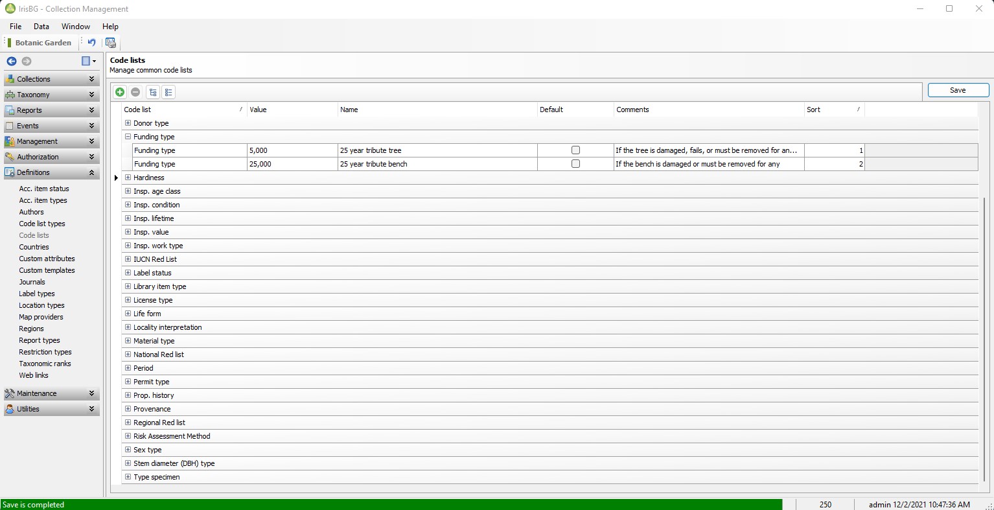Screen dimensions: 994x510
Task: Open the Data menu
Action: point(41,27)
